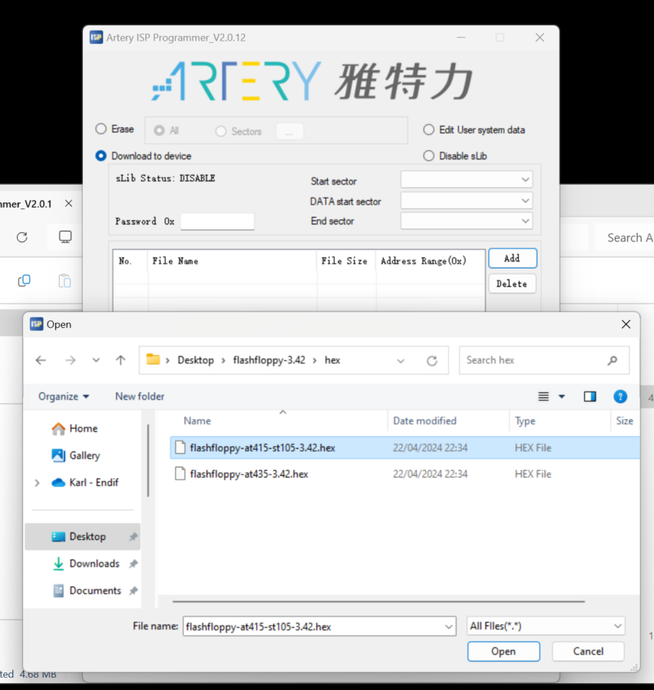Click flashfloppy-3.42 in the breadcrumb path
This screenshot has width=654, height=690.
[x=269, y=360]
